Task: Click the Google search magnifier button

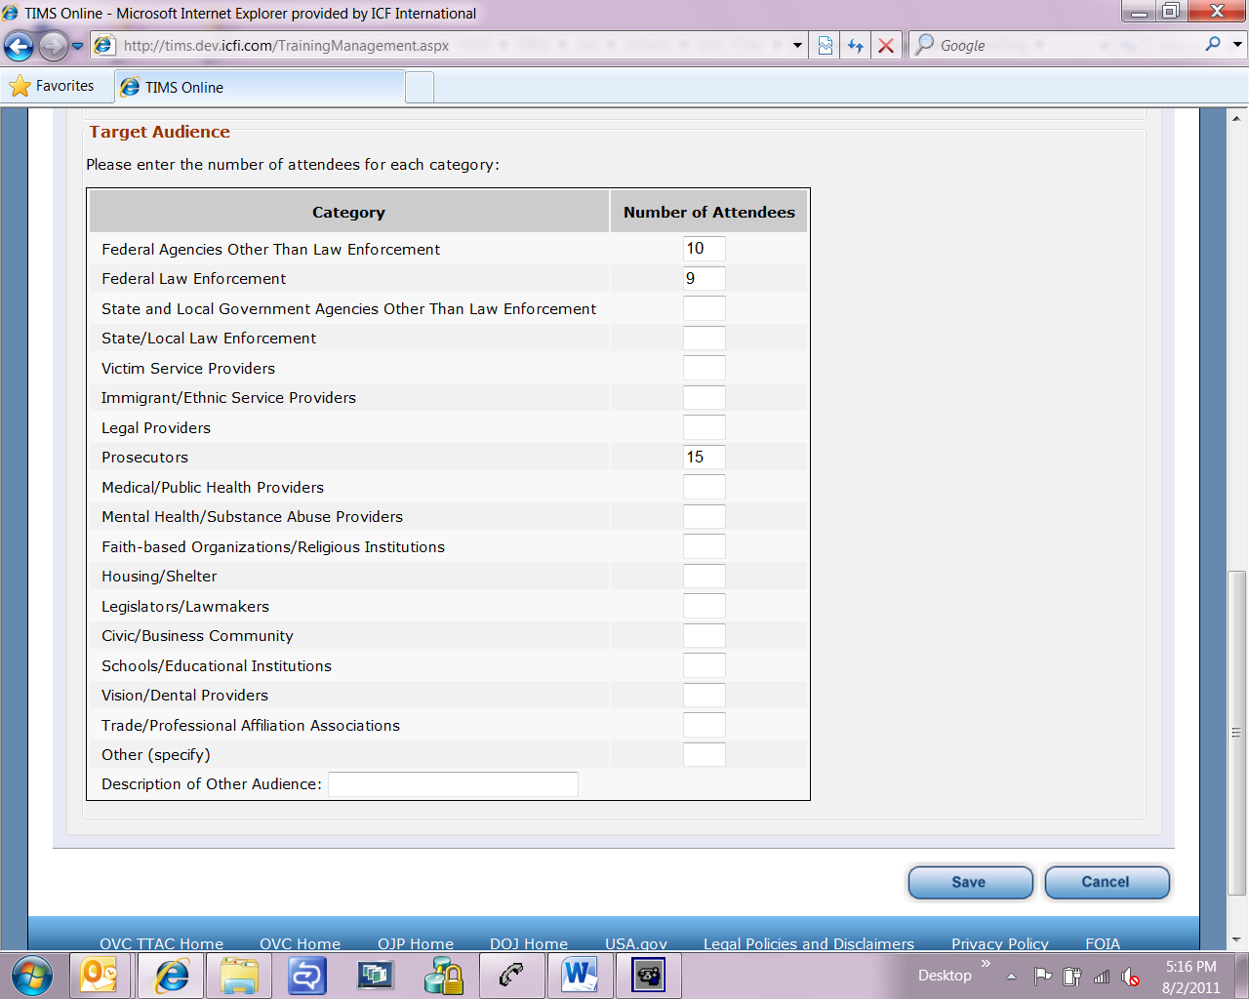Action: pyautogui.click(x=1213, y=44)
